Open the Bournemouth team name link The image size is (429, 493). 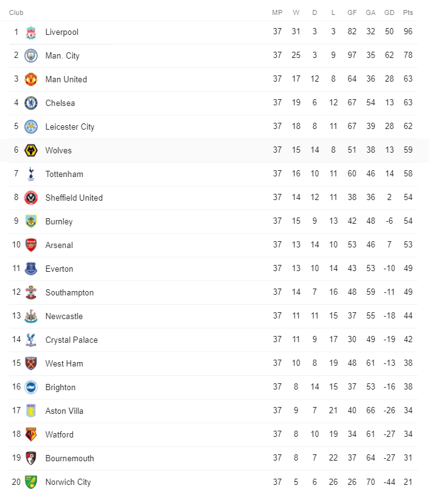coord(69,459)
